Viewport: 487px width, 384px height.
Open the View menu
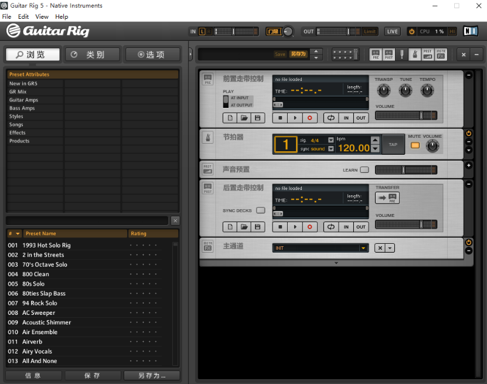click(41, 16)
